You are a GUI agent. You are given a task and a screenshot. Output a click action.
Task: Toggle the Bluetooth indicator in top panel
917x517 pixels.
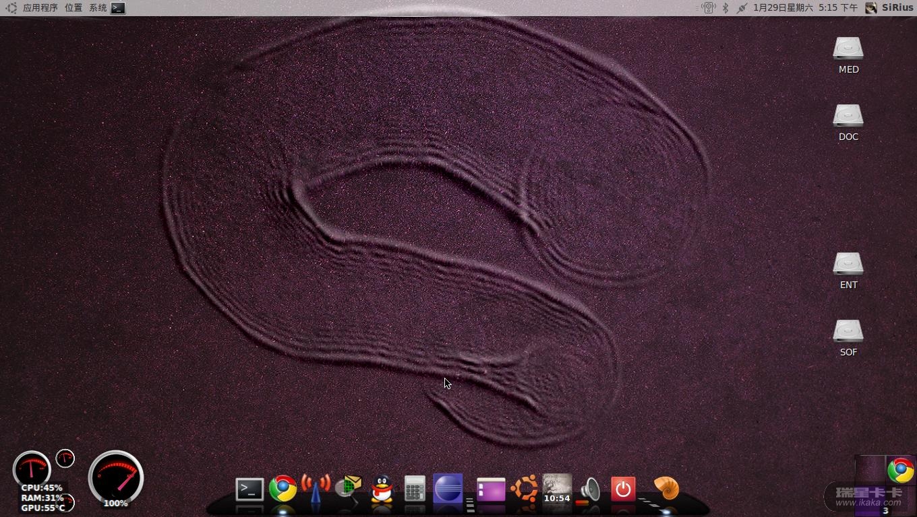726,8
